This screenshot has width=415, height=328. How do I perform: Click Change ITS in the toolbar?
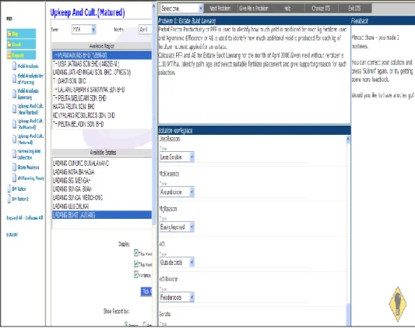(321, 9)
